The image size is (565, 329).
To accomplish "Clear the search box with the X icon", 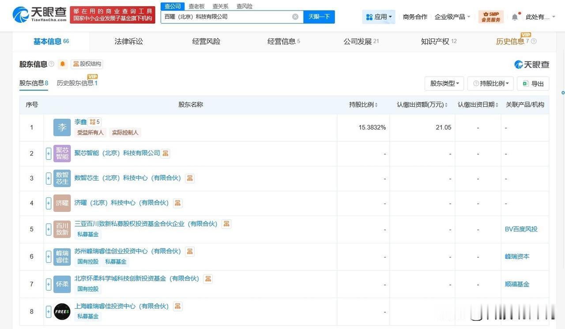I will click(295, 17).
